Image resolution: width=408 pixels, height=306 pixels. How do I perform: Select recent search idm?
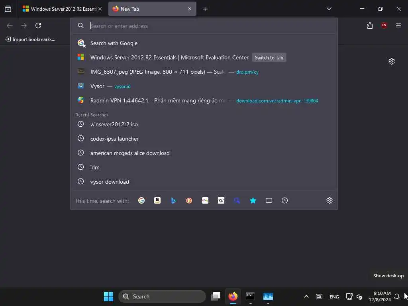[204, 167]
